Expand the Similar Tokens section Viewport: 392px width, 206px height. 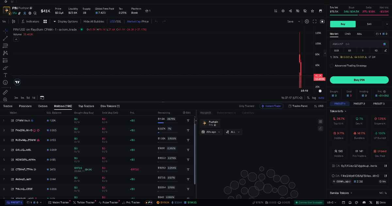341,193
